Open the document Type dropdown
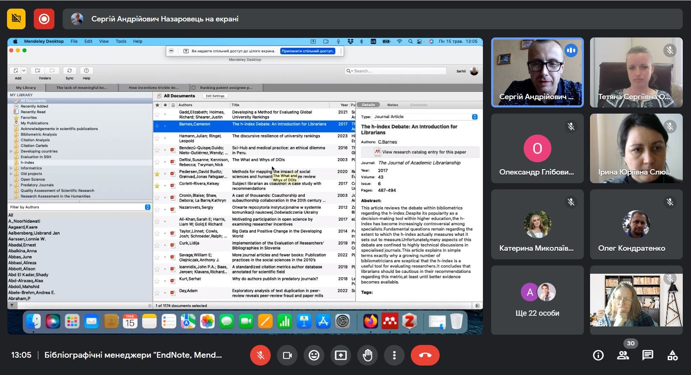691x375 pixels. pos(474,117)
